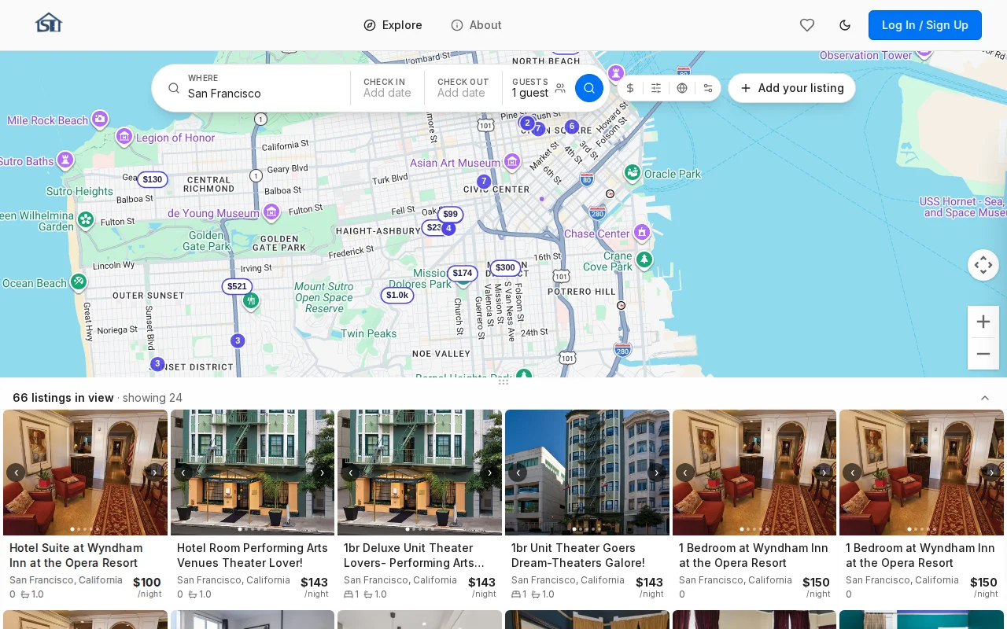1007x629 pixels.
Task: Click the Check Out date field
Action: [x=463, y=88]
